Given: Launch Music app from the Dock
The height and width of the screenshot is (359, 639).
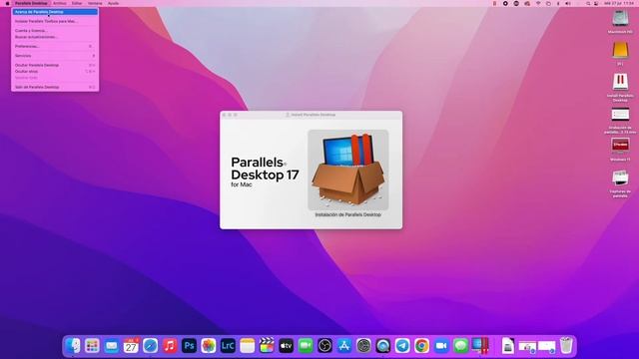Looking at the screenshot, I should 170,346.
